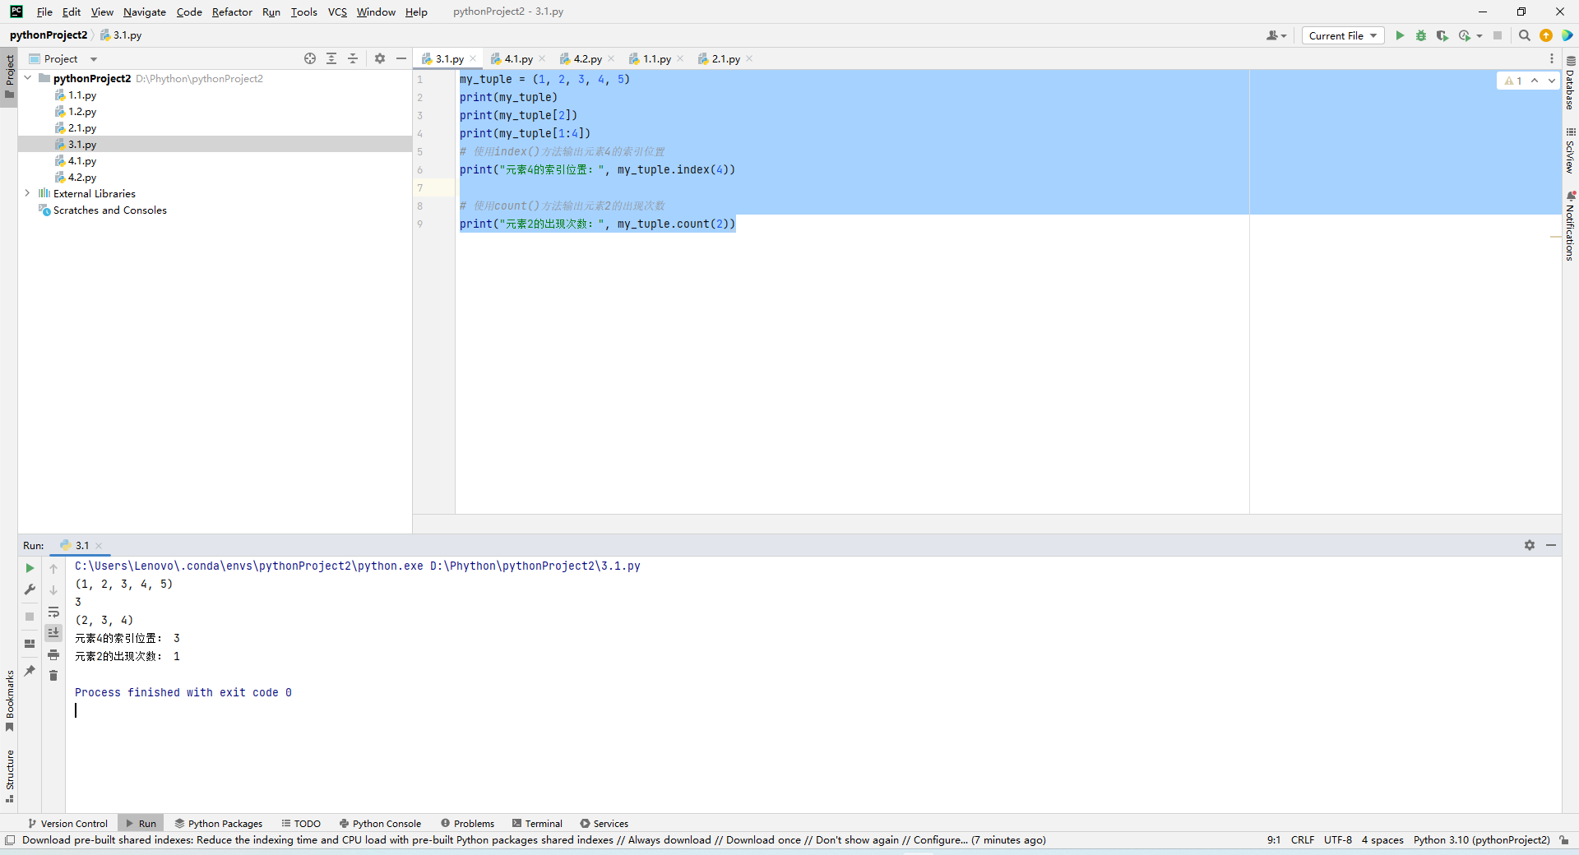Click trash icon to clear console output
The height and width of the screenshot is (855, 1579).
(x=53, y=676)
